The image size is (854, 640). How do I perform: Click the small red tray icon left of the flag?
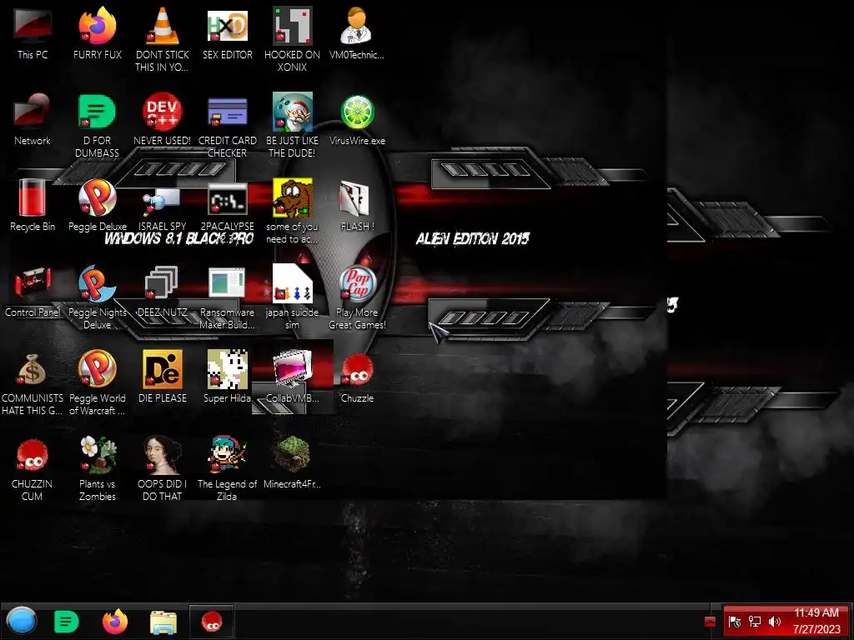click(710, 622)
